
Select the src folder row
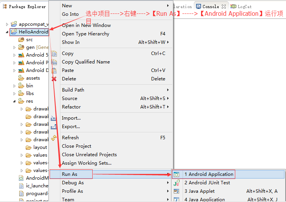tap(25, 40)
